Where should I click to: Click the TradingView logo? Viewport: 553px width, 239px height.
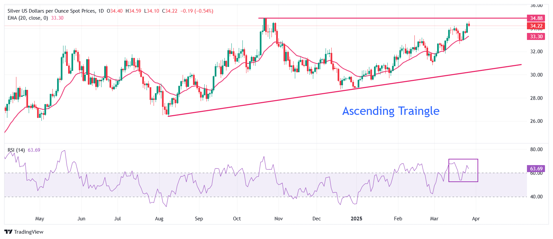tap(24, 232)
